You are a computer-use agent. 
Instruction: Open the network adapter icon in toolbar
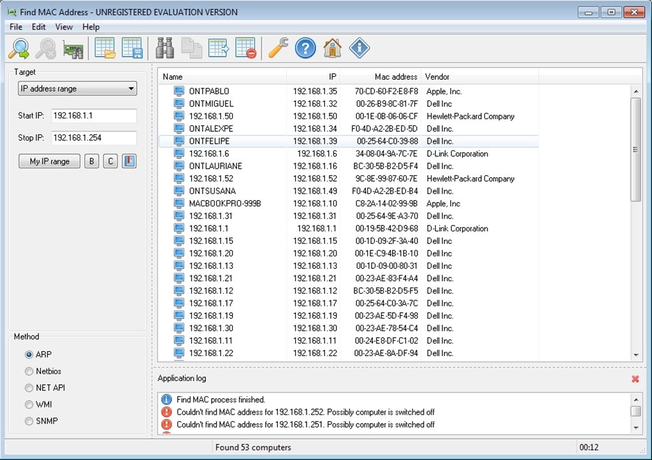point(73,49)
